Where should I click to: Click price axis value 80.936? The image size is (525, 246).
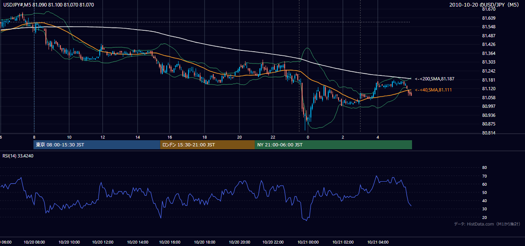tap(488, 115)
